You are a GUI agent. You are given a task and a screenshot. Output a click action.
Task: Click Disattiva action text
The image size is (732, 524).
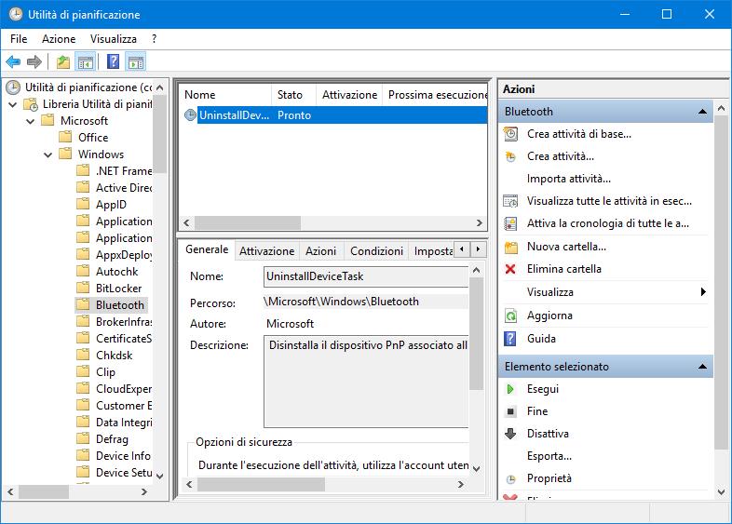[x=548, y=434]
